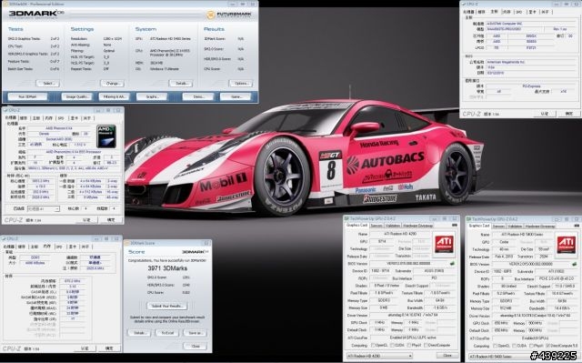Click title bar icon of CPU-Z mainboard window

(463, 4)
